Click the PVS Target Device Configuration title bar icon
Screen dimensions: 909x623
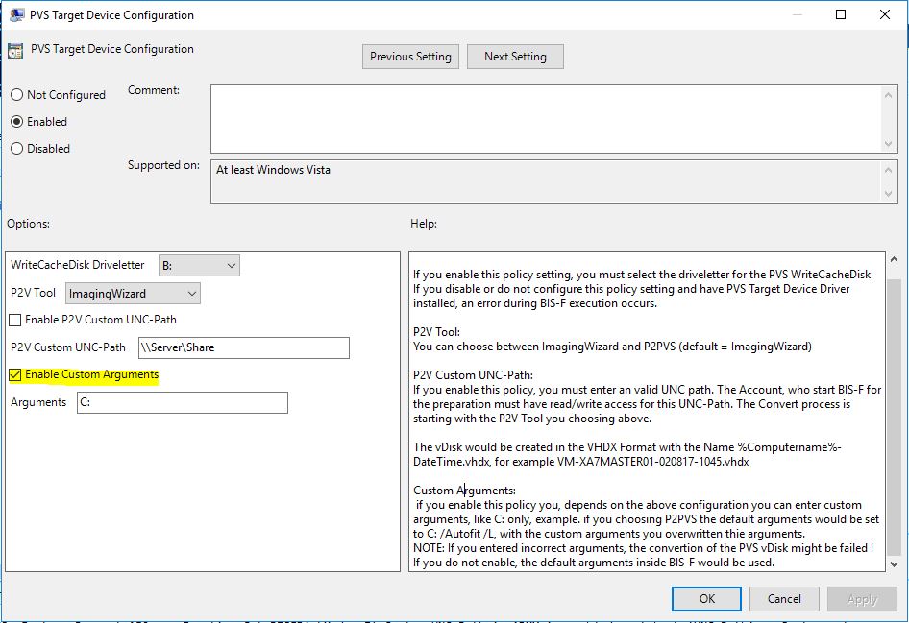pyautogui.click(x=16, y=15)
